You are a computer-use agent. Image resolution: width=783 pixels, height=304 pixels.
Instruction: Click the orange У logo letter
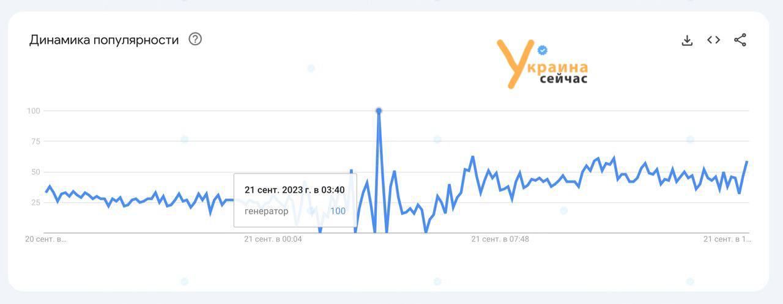point(511,63)
